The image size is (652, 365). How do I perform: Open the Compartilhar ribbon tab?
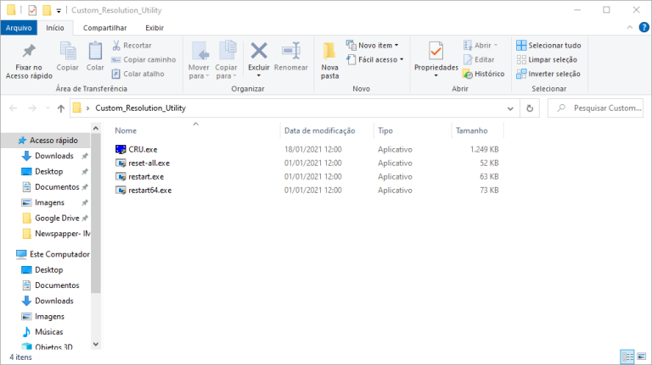click(x=104, y=28)
